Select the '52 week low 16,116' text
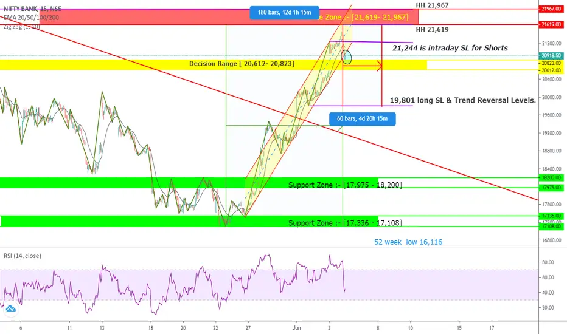The width and height of the screenshot is (567, 334). [x=408, y=242]
